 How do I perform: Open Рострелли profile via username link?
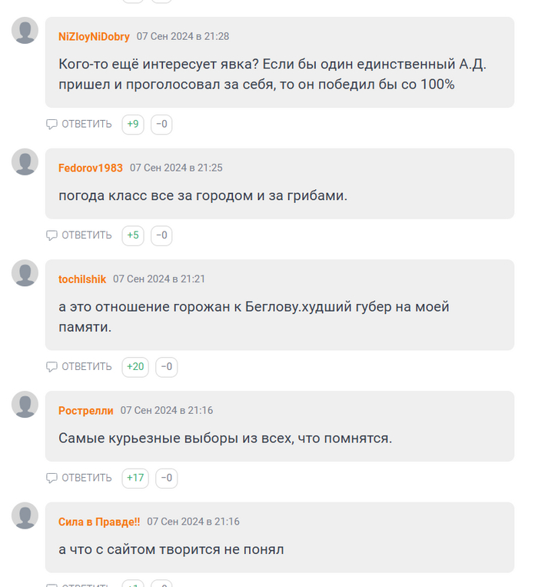[85, 411]
